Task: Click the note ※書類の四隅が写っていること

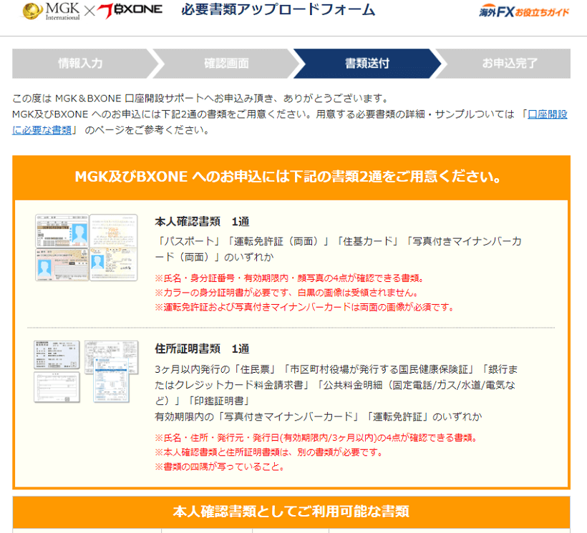Action: [220, 466]
